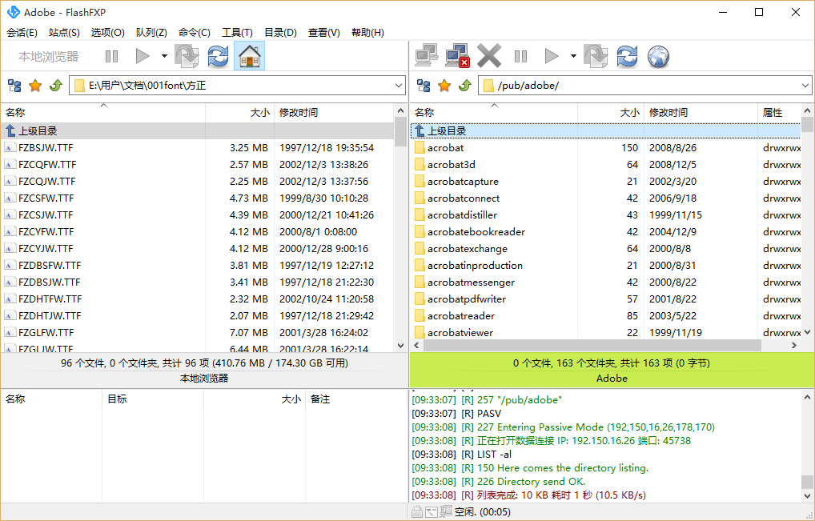The width and height of the screenshot is (815, 521).
Task: Open dropdown arrow beside remote transfer button
Action: tap(573, 56)
